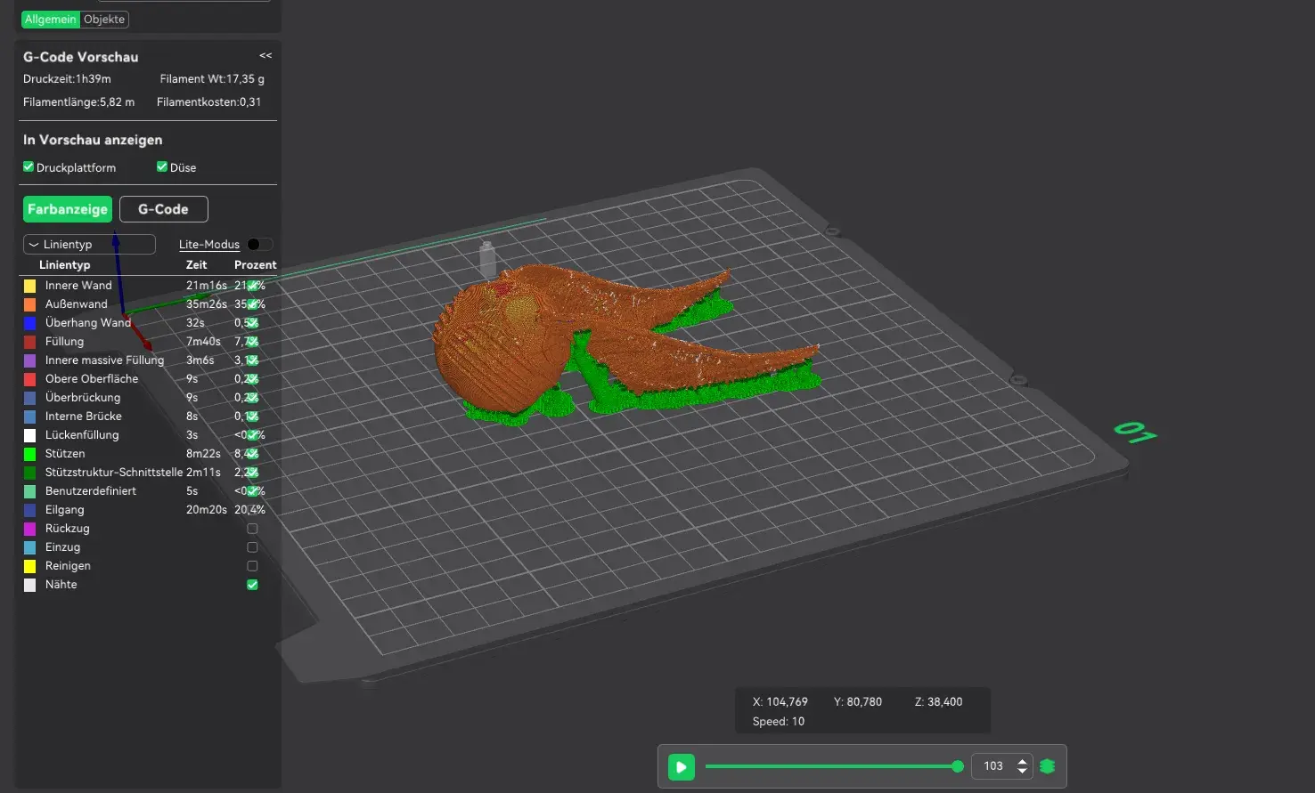
Task: Click the bright green Stützen swatch
Action: [30, 454]
